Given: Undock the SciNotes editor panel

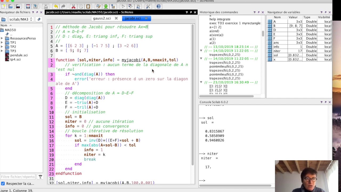Looking at the screenshot, I should 191,12.
